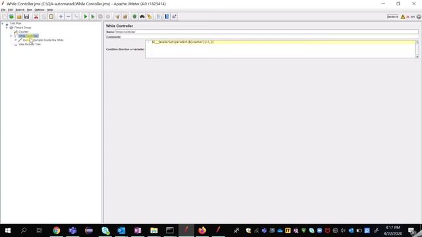Click the New test plan icon
This screenshot has height=237, width=422.
[x=4, y=16]
